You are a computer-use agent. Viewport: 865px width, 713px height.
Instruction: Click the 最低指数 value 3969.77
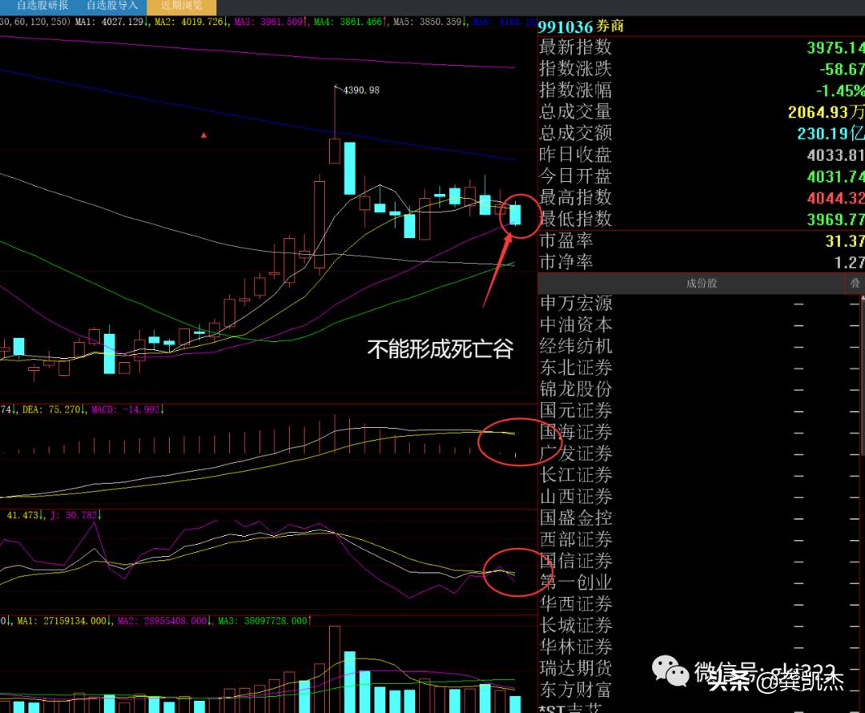tap(835, 220)
